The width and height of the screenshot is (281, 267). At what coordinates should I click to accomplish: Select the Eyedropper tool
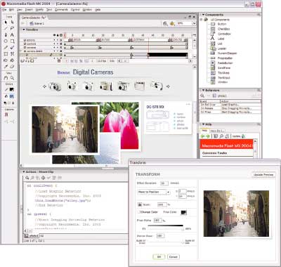click(6, 67)
